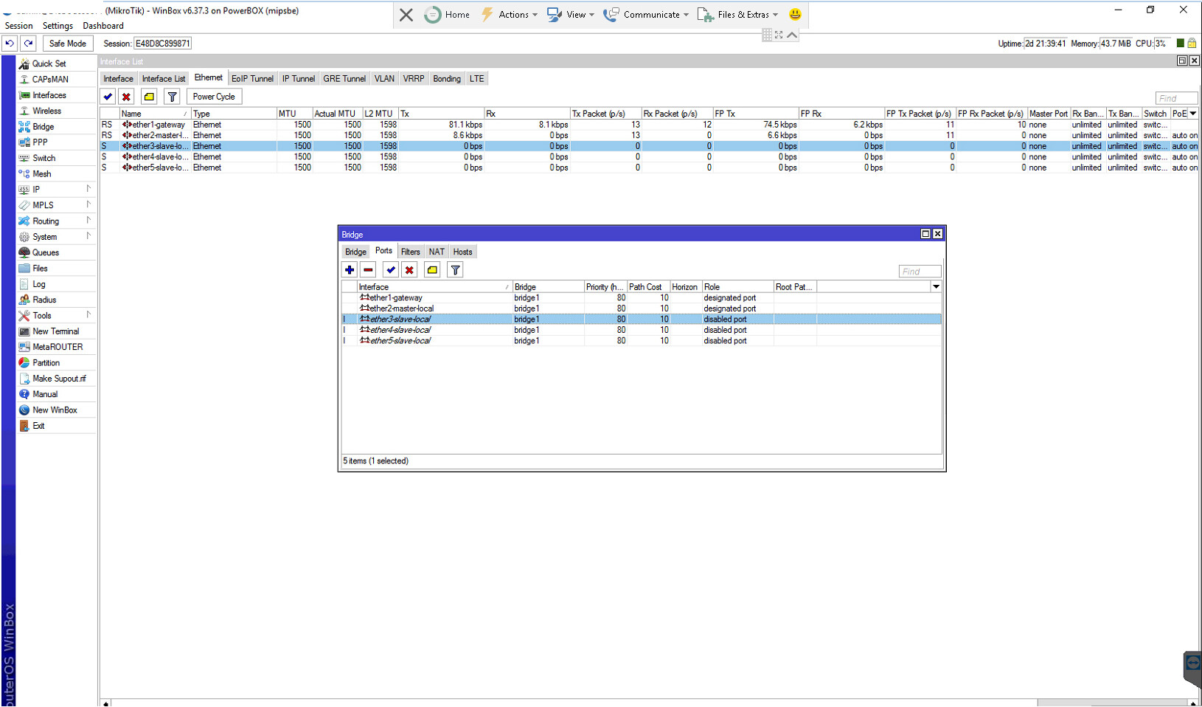Open the Interface List columns dropdown arrow
The image size is (1202, 707).
click(1192, 114)
